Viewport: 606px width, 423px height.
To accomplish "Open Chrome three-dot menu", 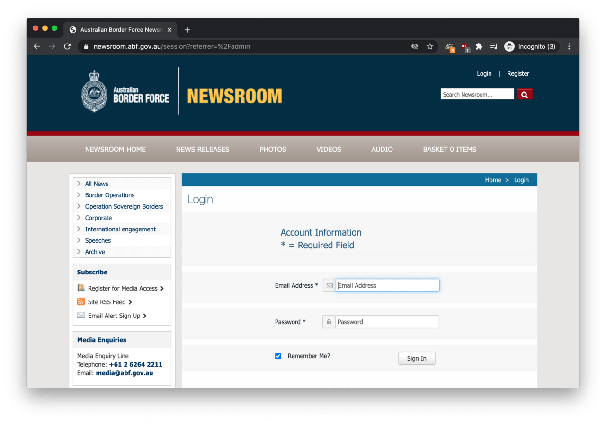I will pos(569,46).
